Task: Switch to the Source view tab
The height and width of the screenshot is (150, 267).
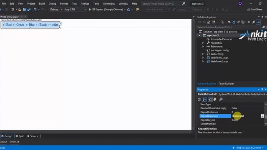Action: 33,136
